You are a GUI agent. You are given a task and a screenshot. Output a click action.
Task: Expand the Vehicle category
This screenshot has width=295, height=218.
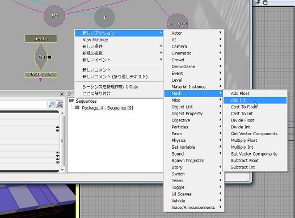click(194, 201)
